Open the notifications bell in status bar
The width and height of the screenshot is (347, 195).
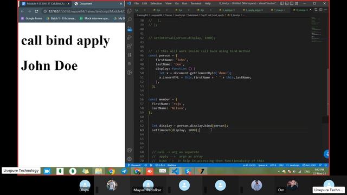[x=326, y=165]
